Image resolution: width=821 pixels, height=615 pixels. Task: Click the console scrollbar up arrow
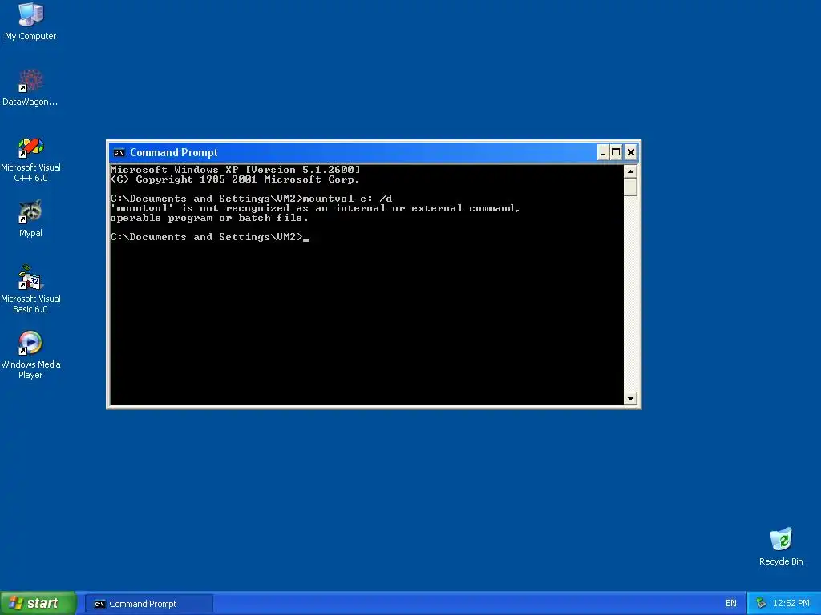(630, 171)
